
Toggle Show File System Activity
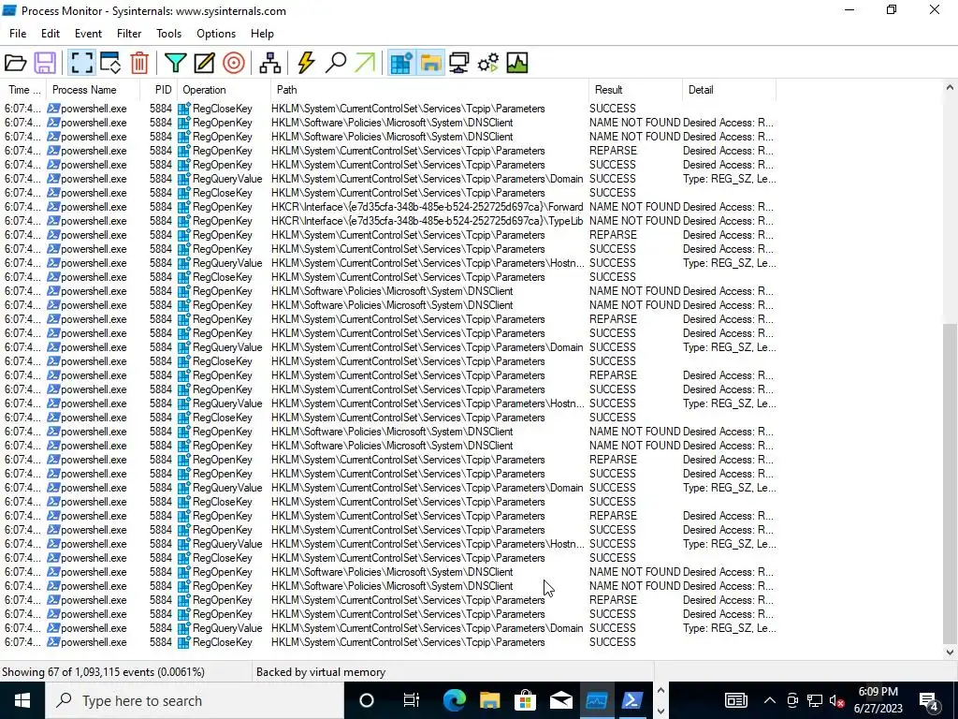pos(430,63)
